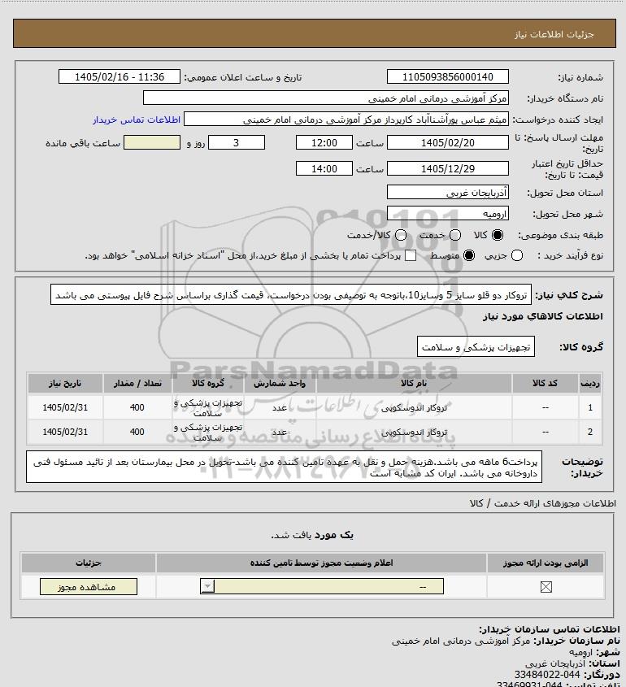Screen dimensions: 626x687
Task: Click the price validity time 14:00 field
Action: pyautogui.click(x=324, y=168)
